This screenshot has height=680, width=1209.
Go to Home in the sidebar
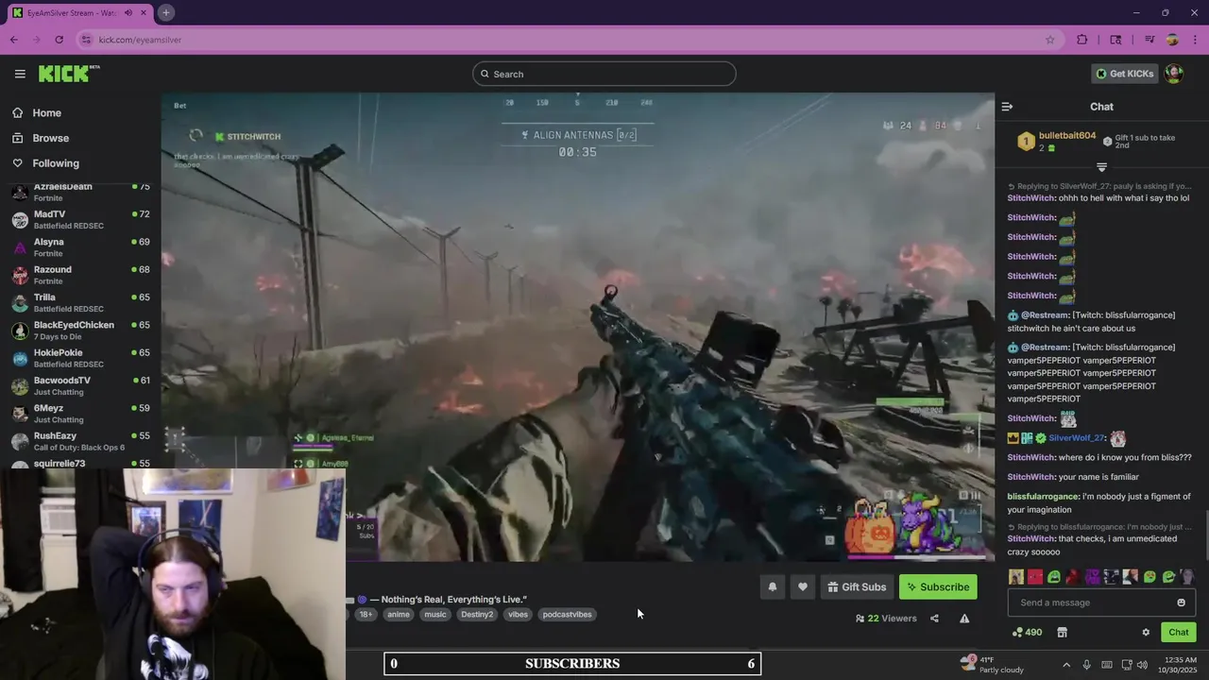coord(46,112)
